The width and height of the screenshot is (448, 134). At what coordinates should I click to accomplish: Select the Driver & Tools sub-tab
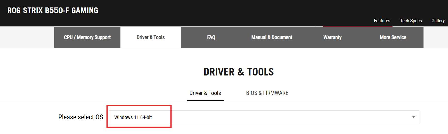(205, 93)
